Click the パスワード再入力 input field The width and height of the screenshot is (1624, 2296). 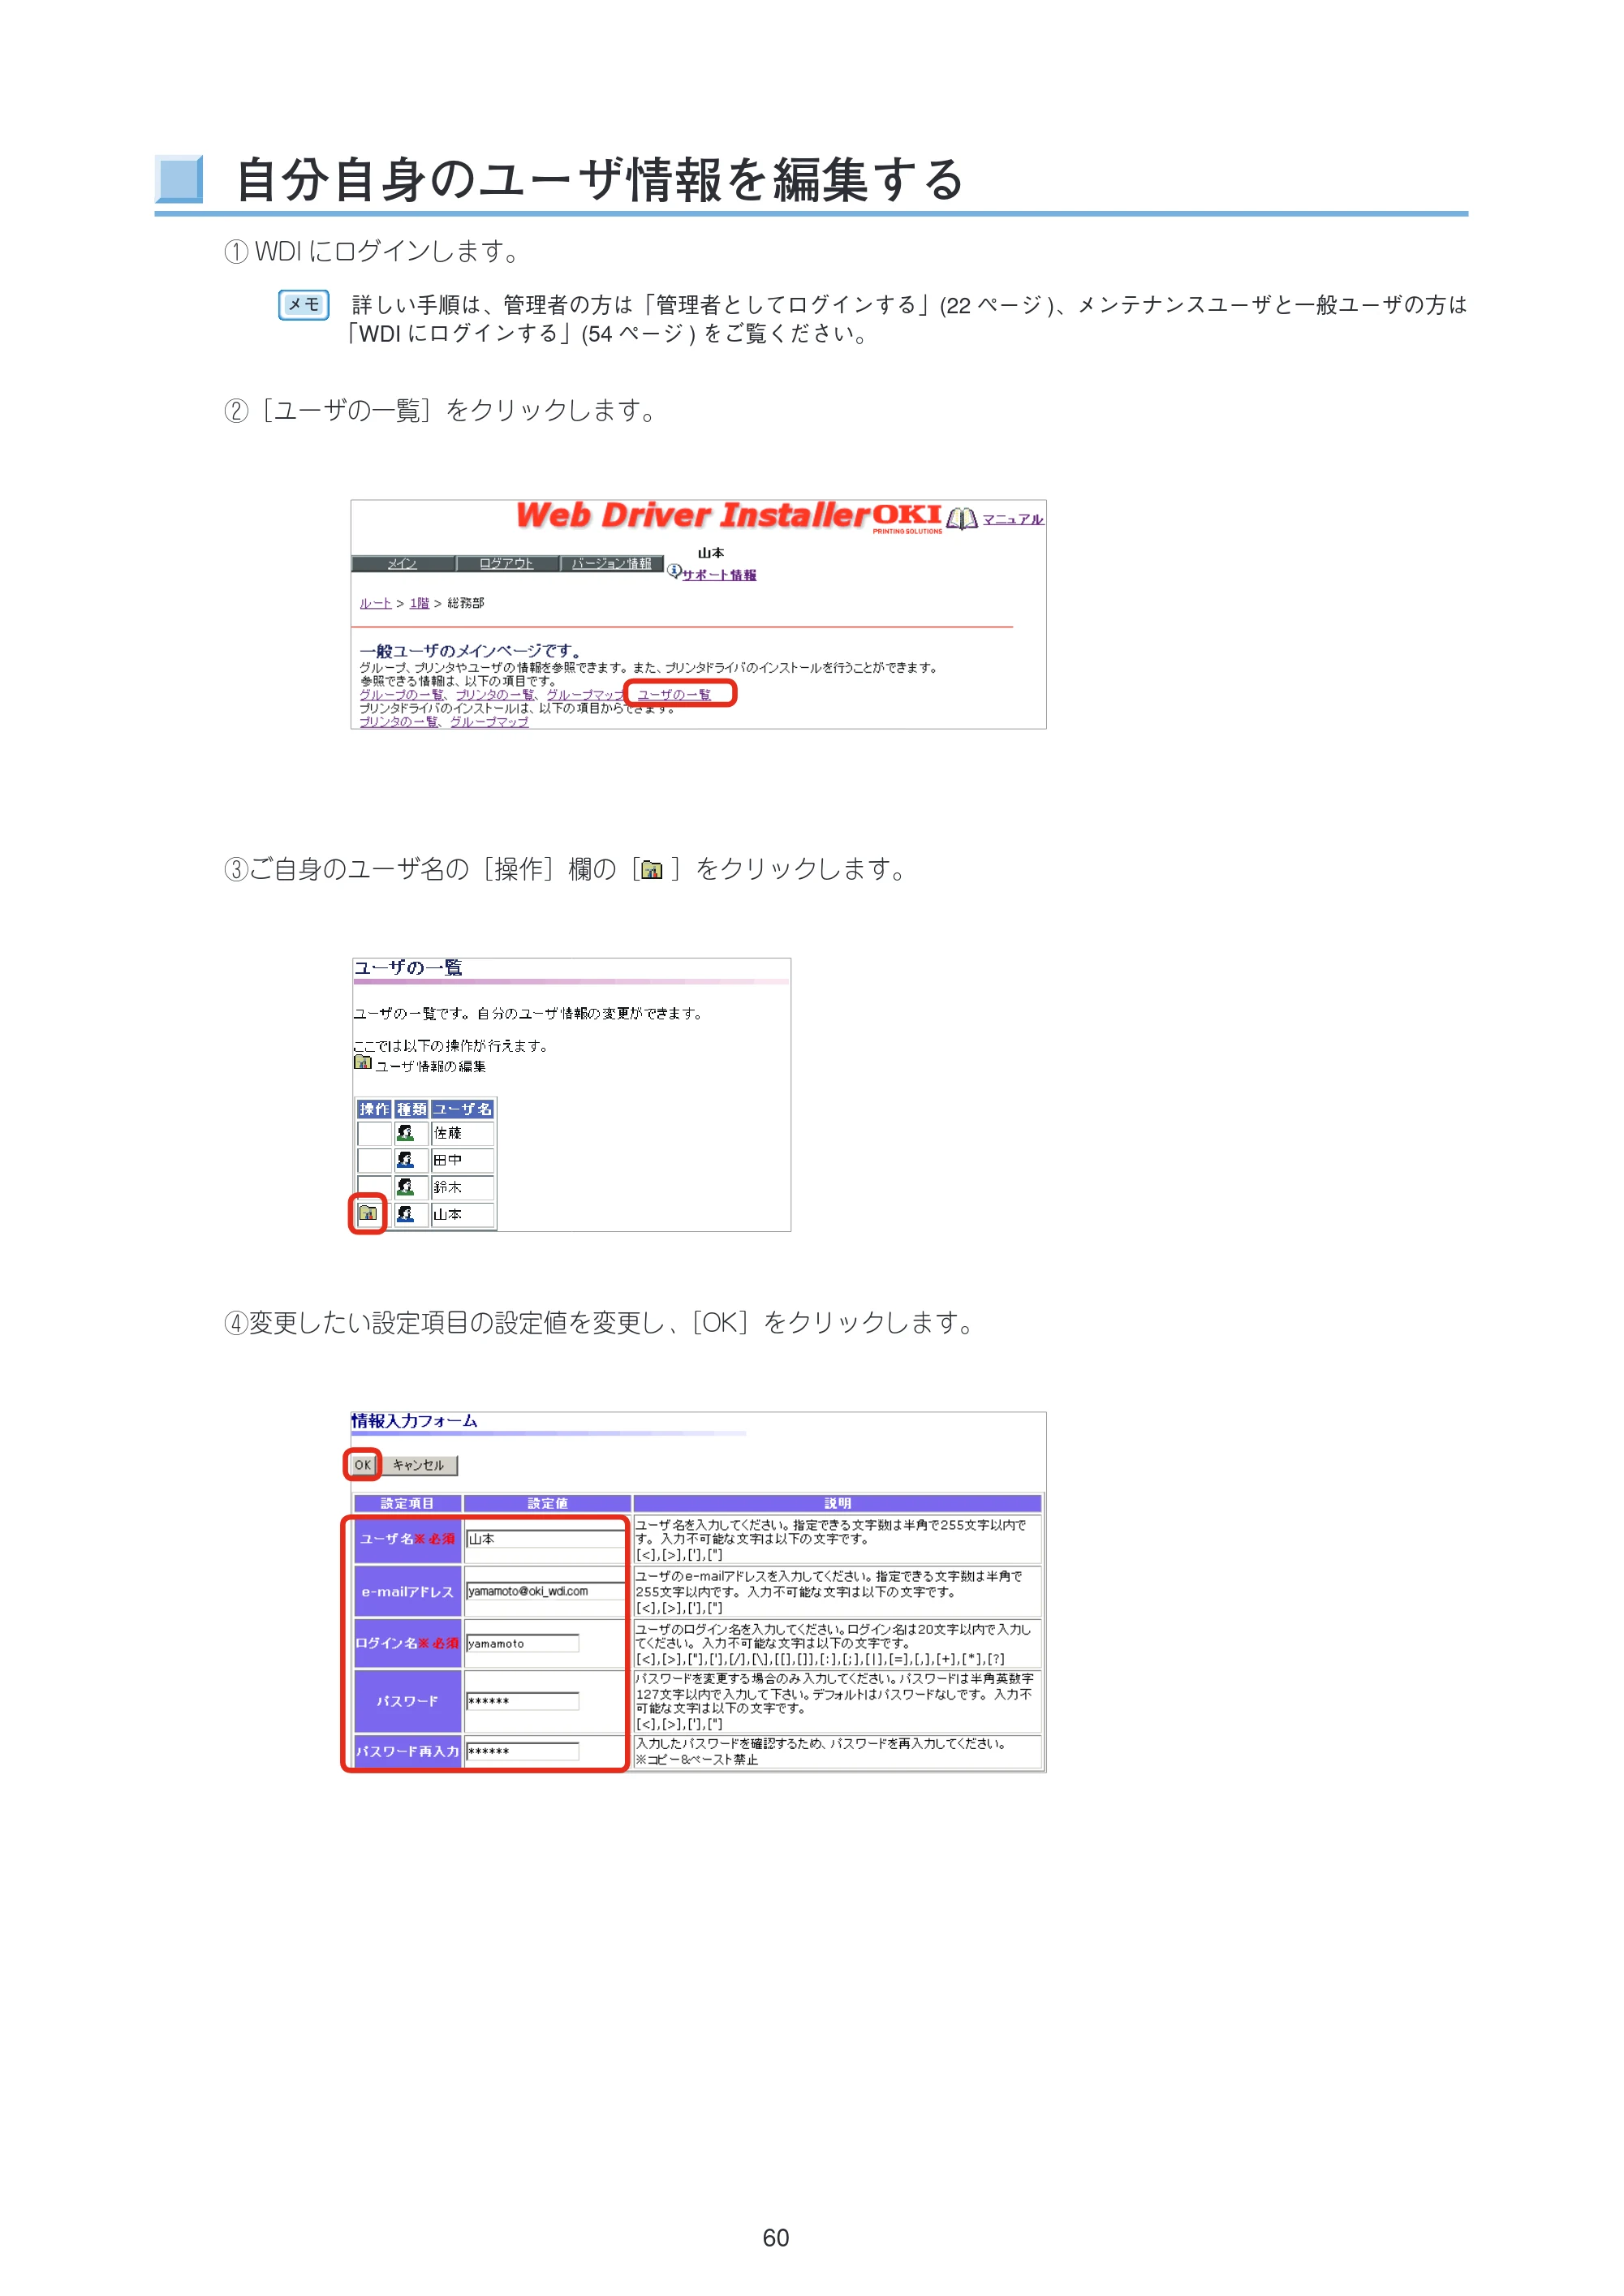[x=523, y=1751]
